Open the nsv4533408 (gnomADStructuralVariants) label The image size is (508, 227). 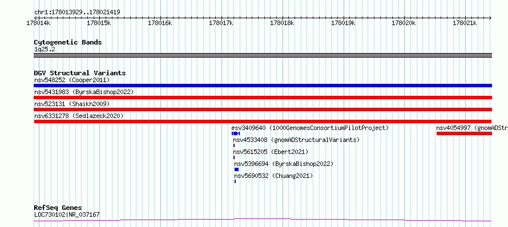[x=296, y=140]
